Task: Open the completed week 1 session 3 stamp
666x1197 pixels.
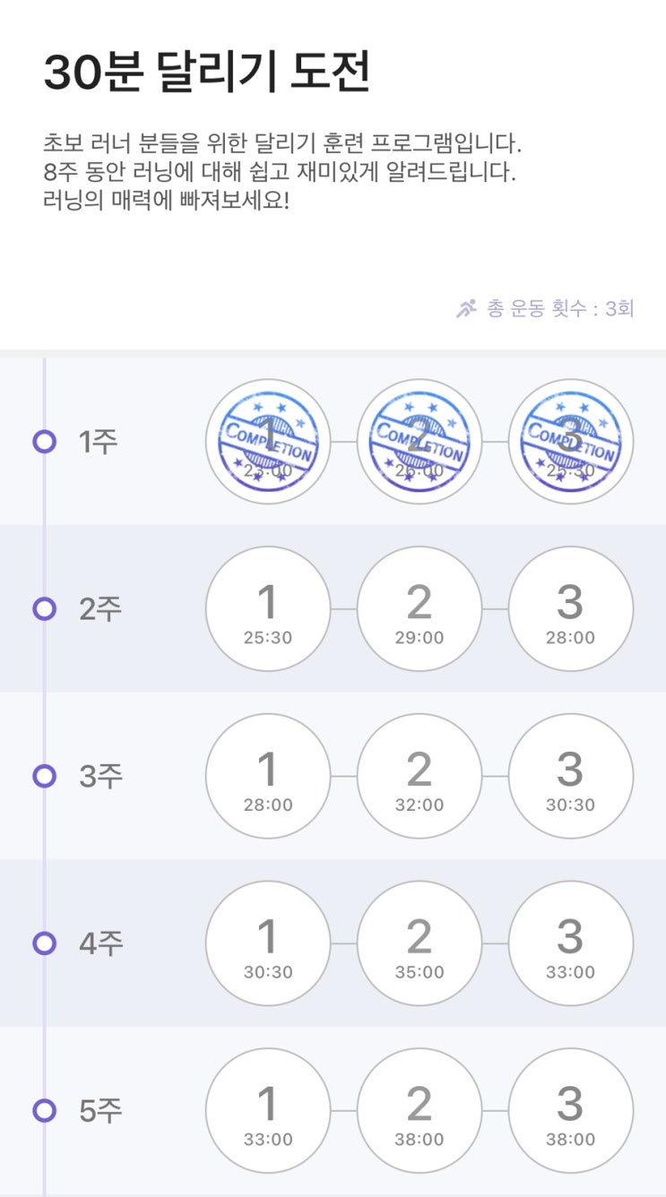Action: pyautogui.click(x=571, y=442)
